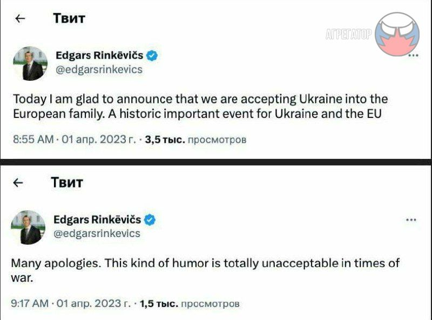Open Edgars Rinkēvičs avatar on the announcement tweet
This screenshot has width=432, height=320.
point(30,64)
